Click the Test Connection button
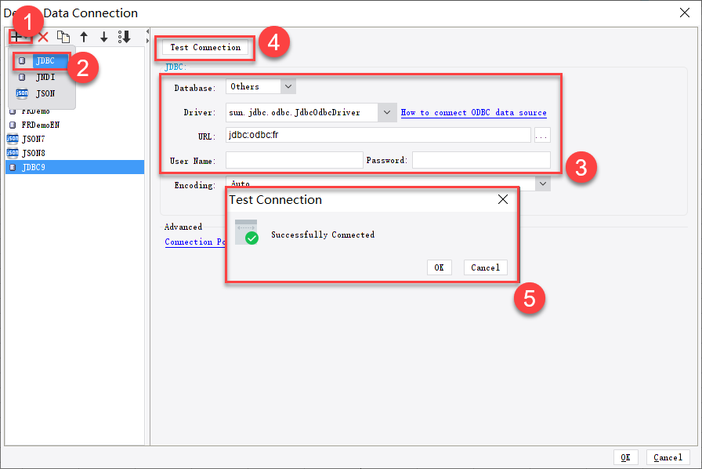702x469 pixels. tap(204, 47)
